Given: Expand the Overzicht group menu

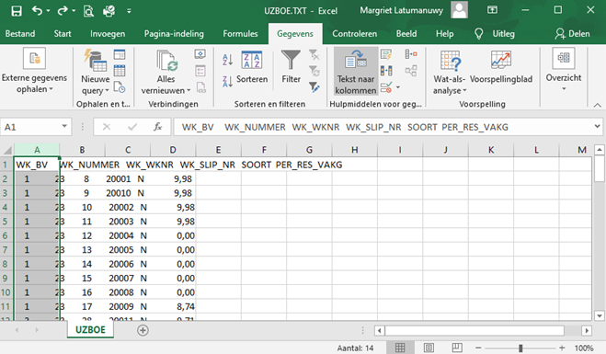Looking at the screenshot, I should pos(564,70).
